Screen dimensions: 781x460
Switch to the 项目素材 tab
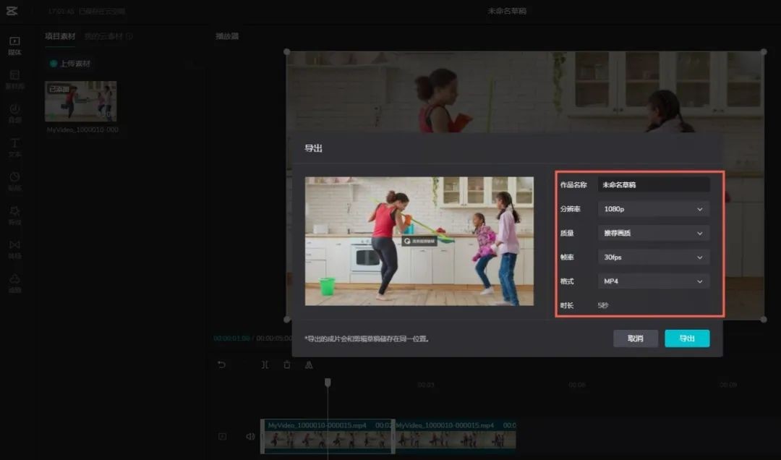coord(60,36)
